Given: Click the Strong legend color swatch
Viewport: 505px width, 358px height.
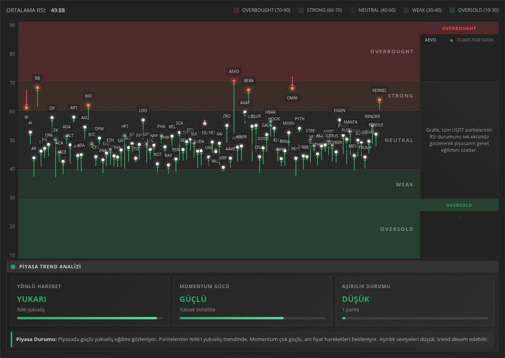Looking at the screenshot, I should click(x=301, y=10).
